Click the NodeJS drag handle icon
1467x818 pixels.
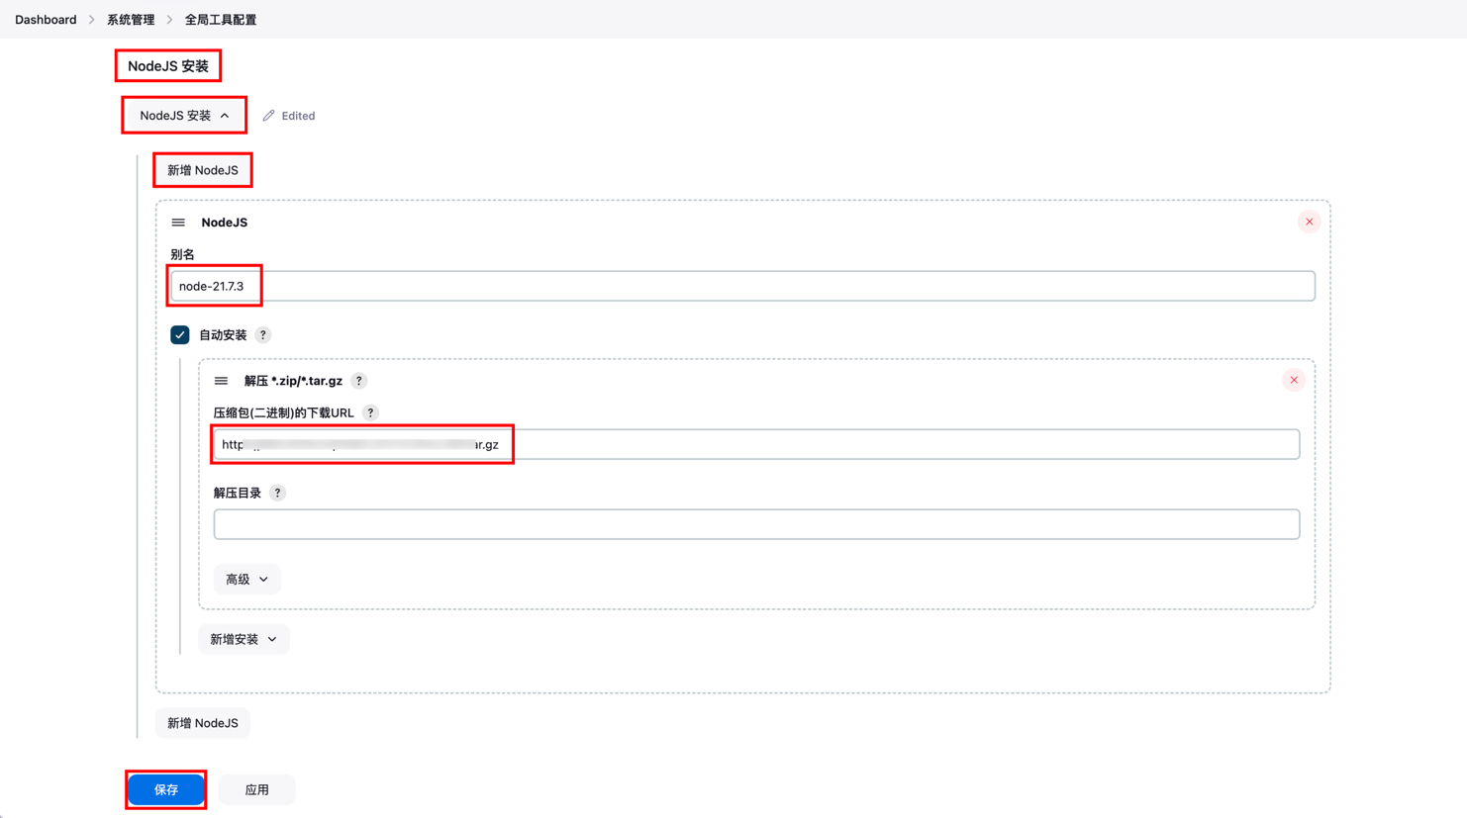pos(178,223)
